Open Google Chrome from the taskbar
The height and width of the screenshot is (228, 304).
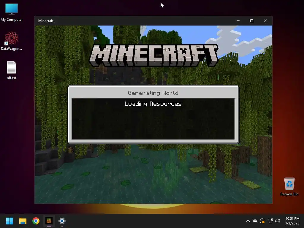click(x=36, y=221)
